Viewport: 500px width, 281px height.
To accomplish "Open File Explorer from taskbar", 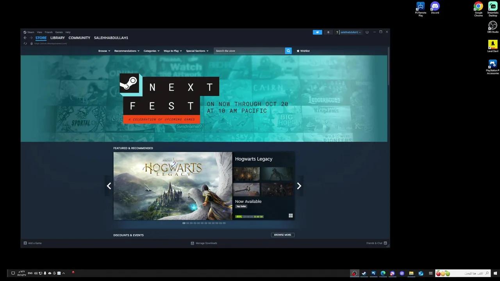I will (x=411, y=273).
